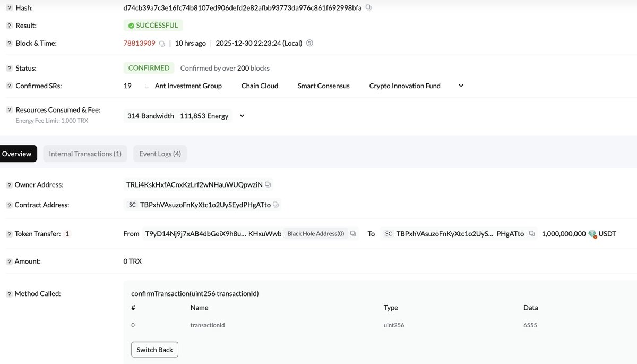Image resolution: width=637 pixels, height=364 pixels.
Task: Click the confirmTransaction(uint256 transactionId) method signature
Action: 195,293
